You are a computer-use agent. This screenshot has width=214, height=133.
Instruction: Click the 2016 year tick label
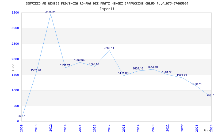click(x=94, y=128)
